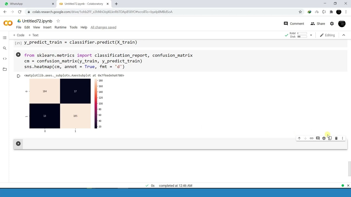Image resolution: width=351 pixels, height=197 pixels.
Task: Move cell down with arrow icon
Action: [305, 138]
